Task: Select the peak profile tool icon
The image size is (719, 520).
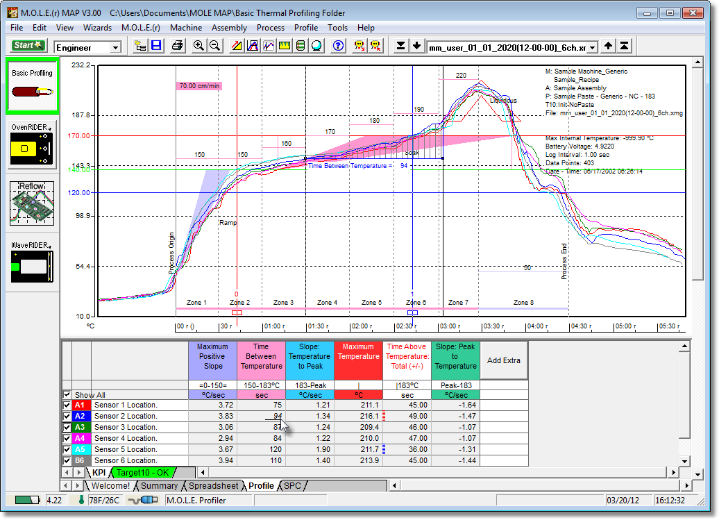Action: click(252, 46)
